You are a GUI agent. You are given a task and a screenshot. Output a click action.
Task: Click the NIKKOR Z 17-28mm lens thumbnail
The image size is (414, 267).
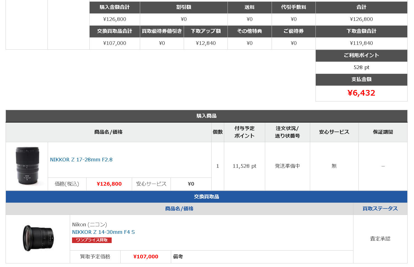[x=27, y=166]
